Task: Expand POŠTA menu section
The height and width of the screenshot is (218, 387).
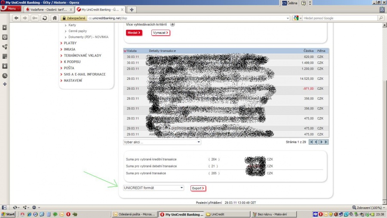Action: (x=69, y=68)
